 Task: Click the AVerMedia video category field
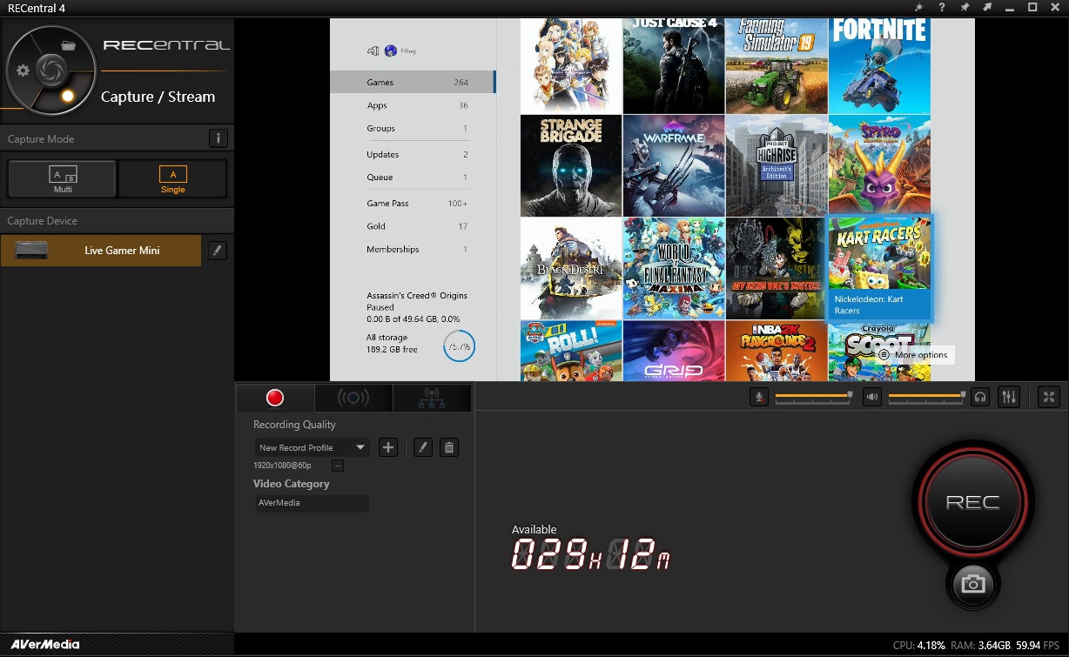point(312,503)
